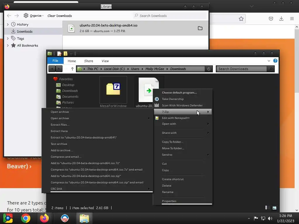This screenshot has height=224, width=299.
Task: Click Users in address breadcrumb
Action: click(x=135, y=69)
